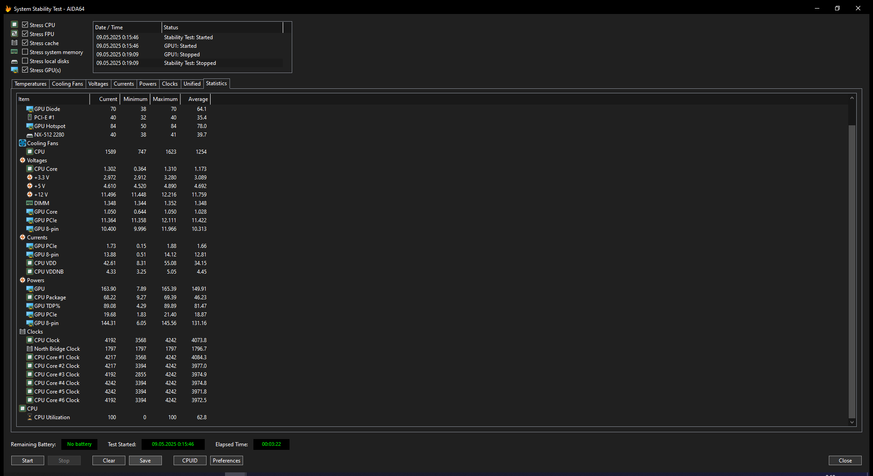
Task: Click the Currents group icon
Action: [x=23, y=238]
